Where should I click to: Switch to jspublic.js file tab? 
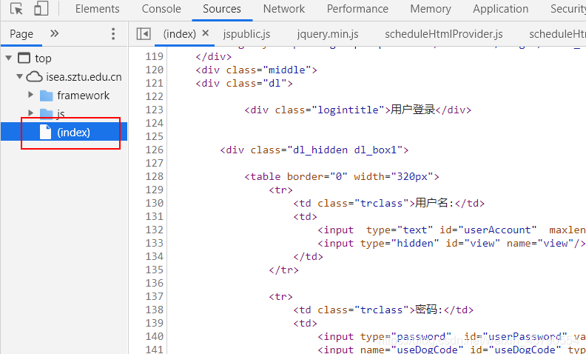[246, 34]
